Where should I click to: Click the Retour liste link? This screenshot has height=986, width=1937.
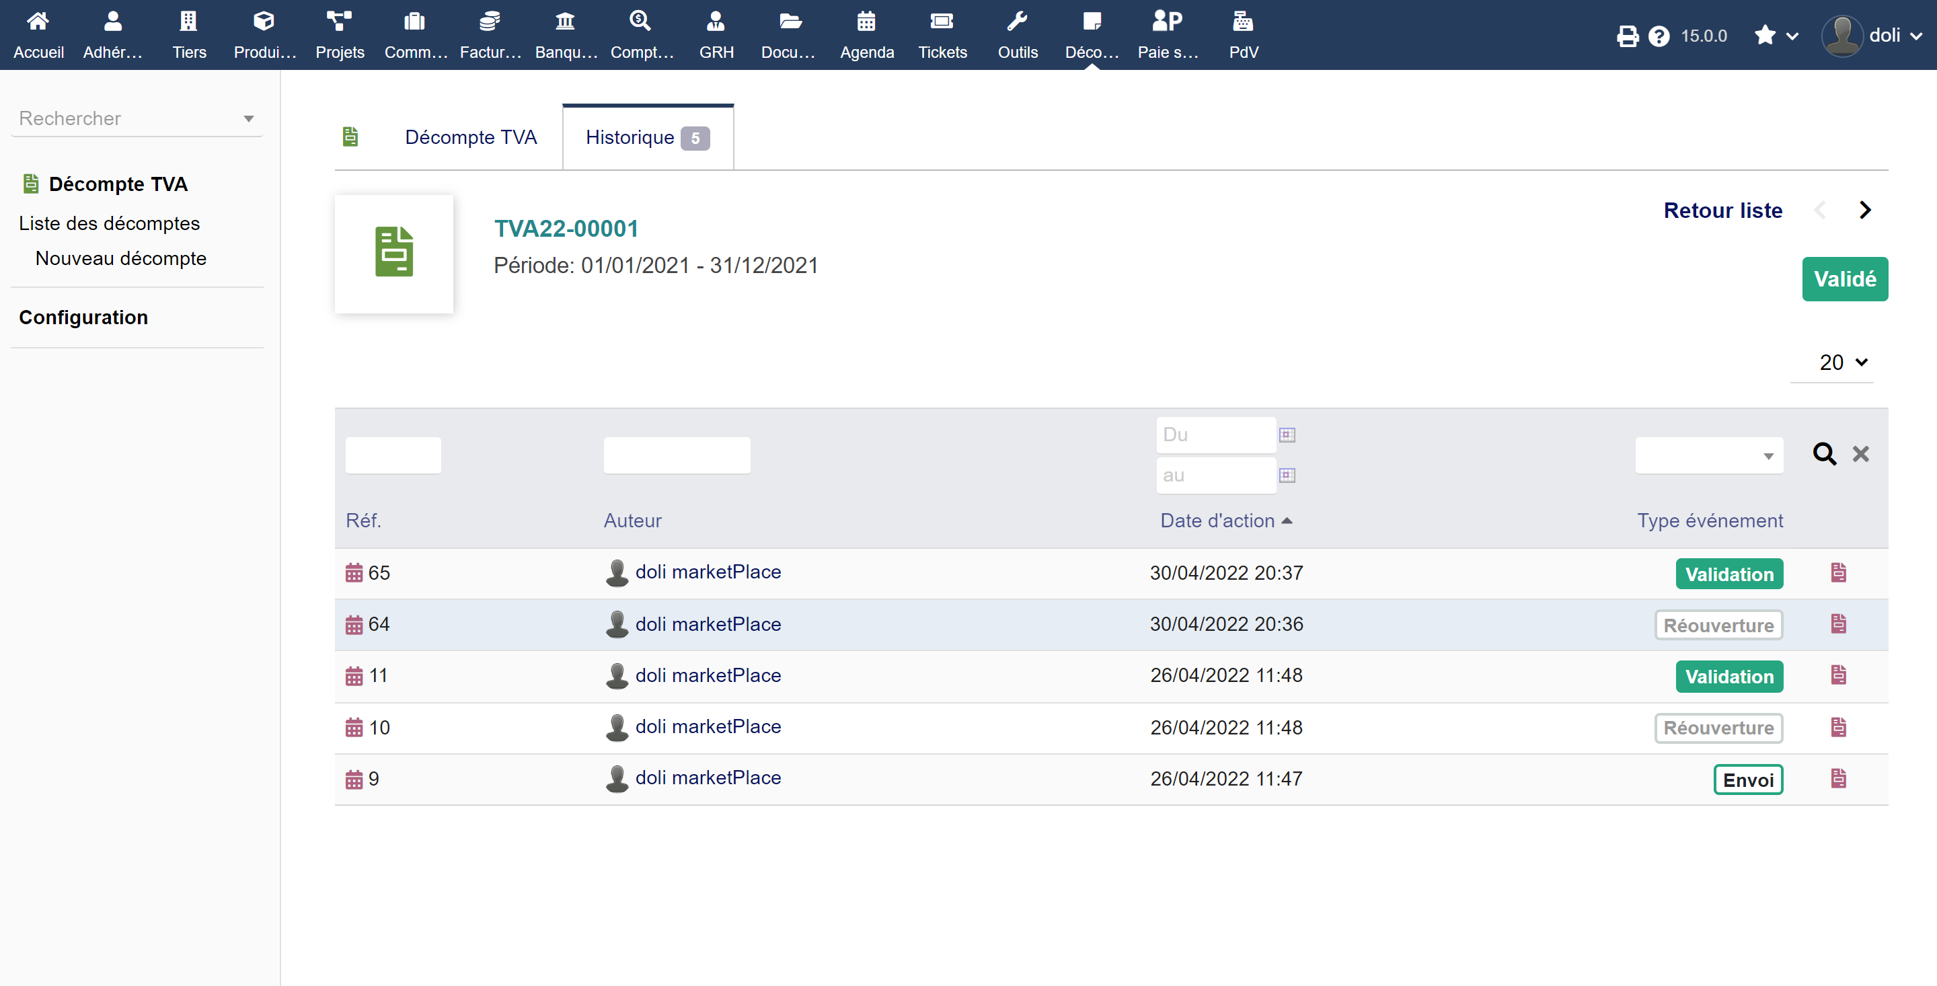1722,210
